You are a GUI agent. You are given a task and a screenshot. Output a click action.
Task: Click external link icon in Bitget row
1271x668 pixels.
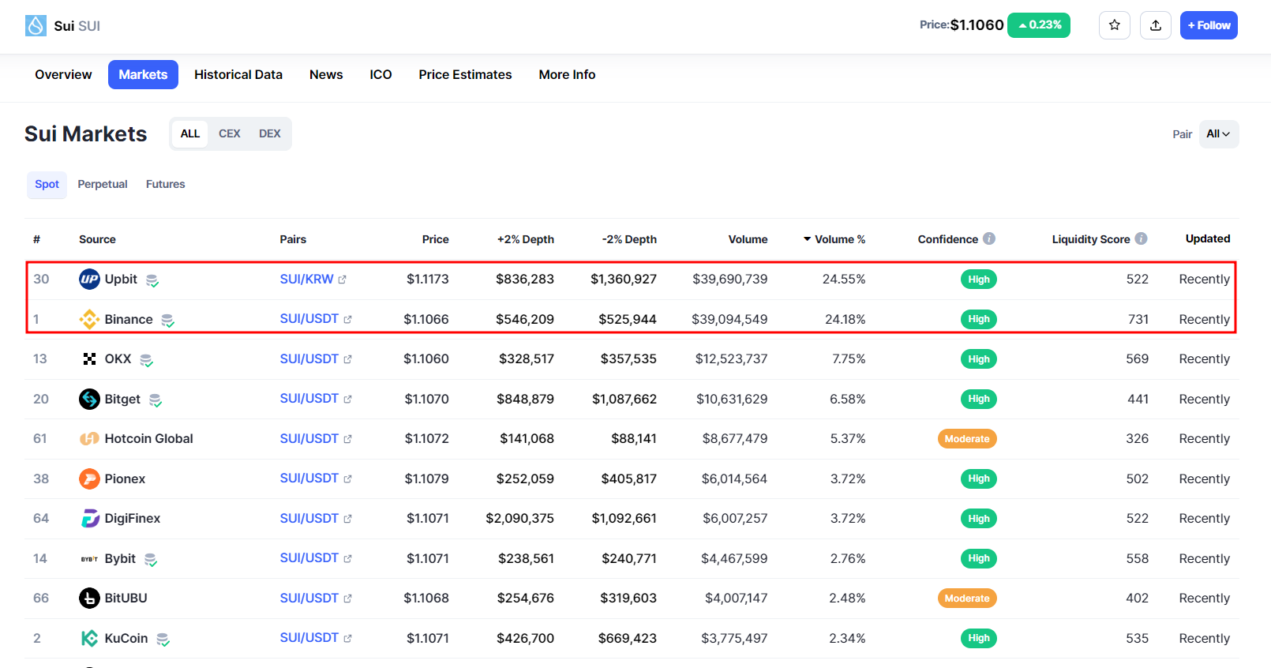tap(347, 399)
